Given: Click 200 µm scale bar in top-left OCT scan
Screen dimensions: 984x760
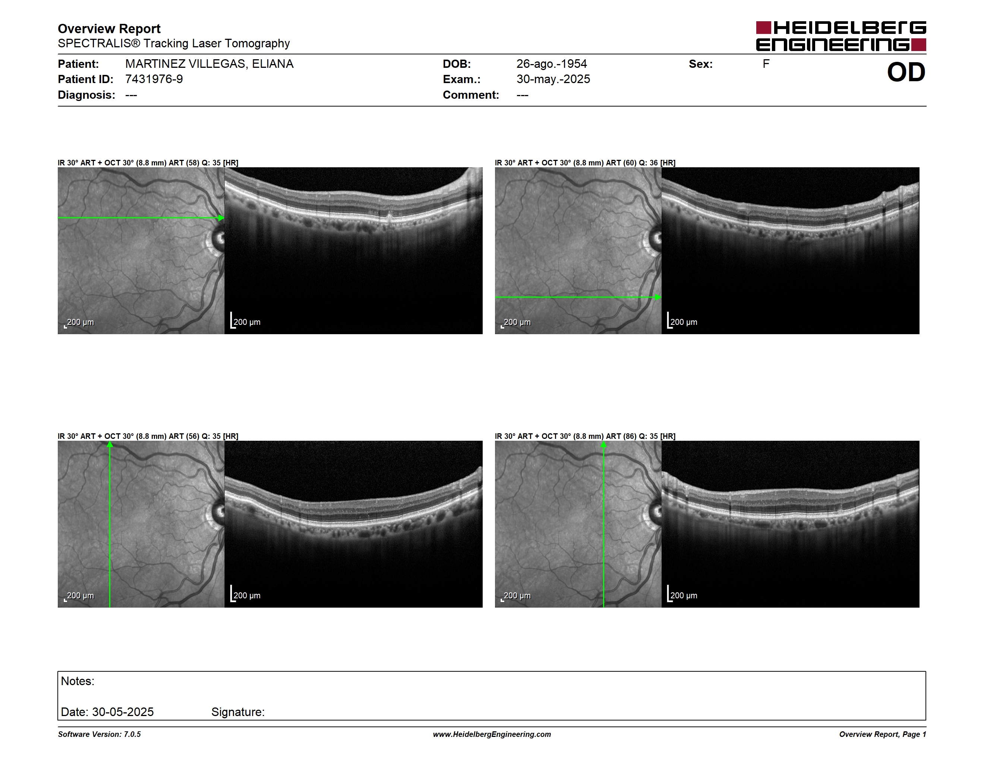Looking at the screenshot, I should (x=246, y=320).
